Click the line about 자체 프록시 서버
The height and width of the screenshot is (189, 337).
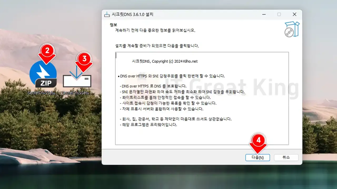click(161, 109)
